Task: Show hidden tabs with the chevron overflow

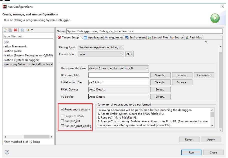Action: tap(206, 42)
